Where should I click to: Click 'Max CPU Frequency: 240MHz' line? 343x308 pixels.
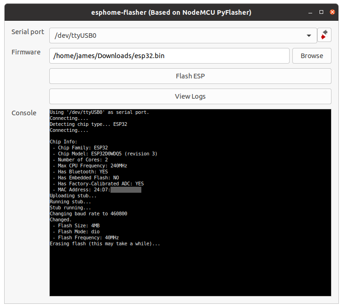coord(90,166)
